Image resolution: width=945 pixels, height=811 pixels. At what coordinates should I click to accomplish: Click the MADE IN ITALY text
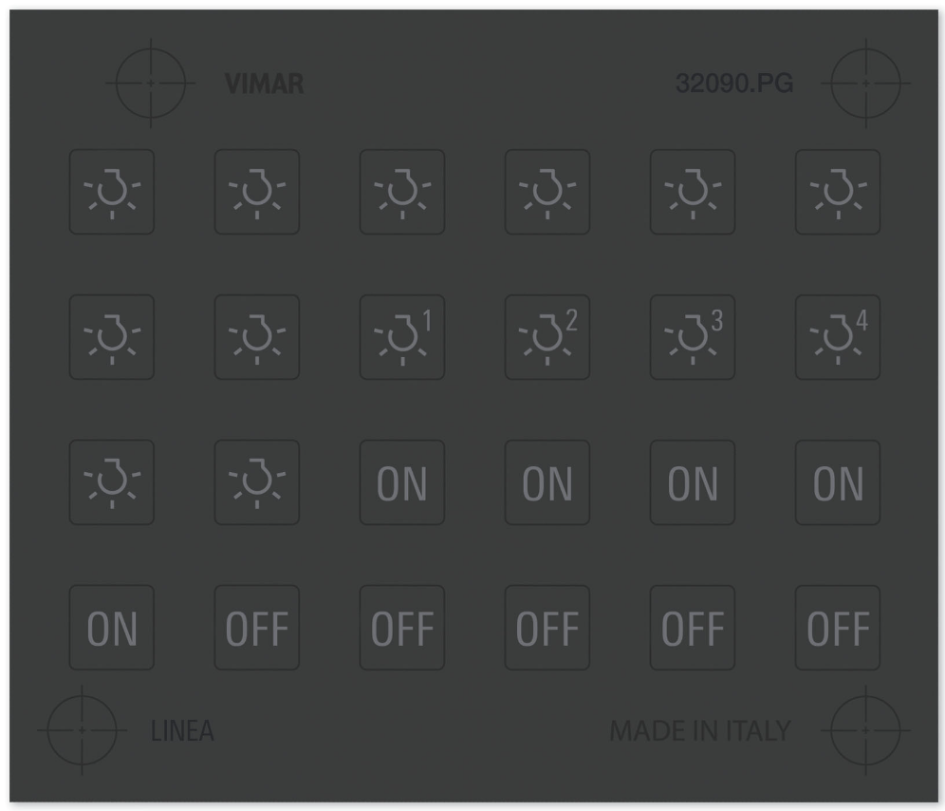(x=699, y=730)
